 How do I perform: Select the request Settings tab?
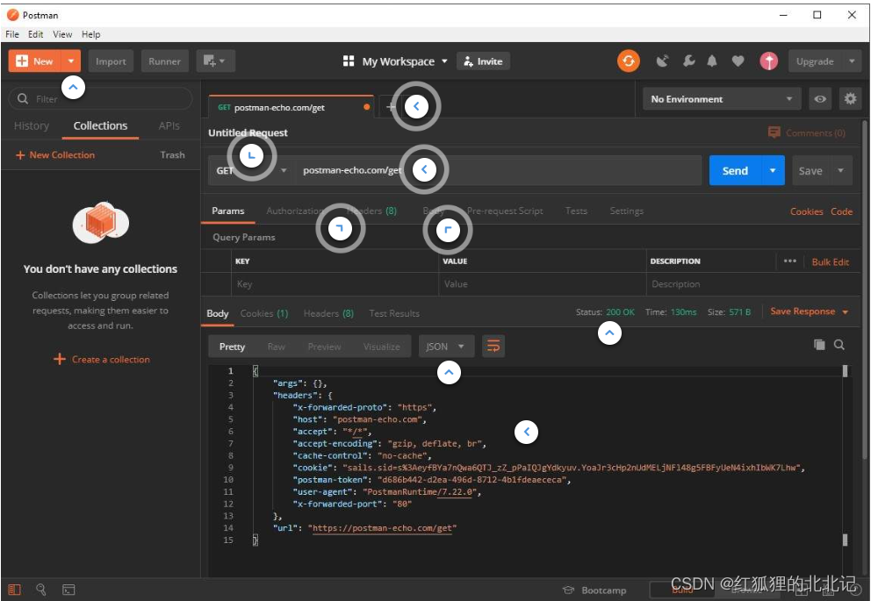[x=626, y=211]
